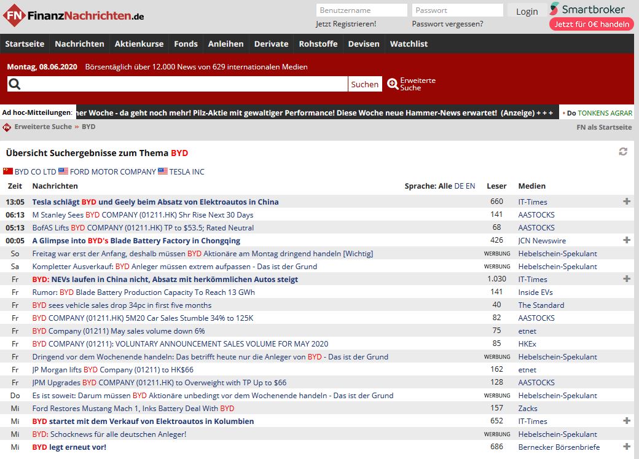Image resolution: width=639 pixels, height=459 pixels.
Task: Click the small FN breadcrumb icon
Action: tap(7, 127)
